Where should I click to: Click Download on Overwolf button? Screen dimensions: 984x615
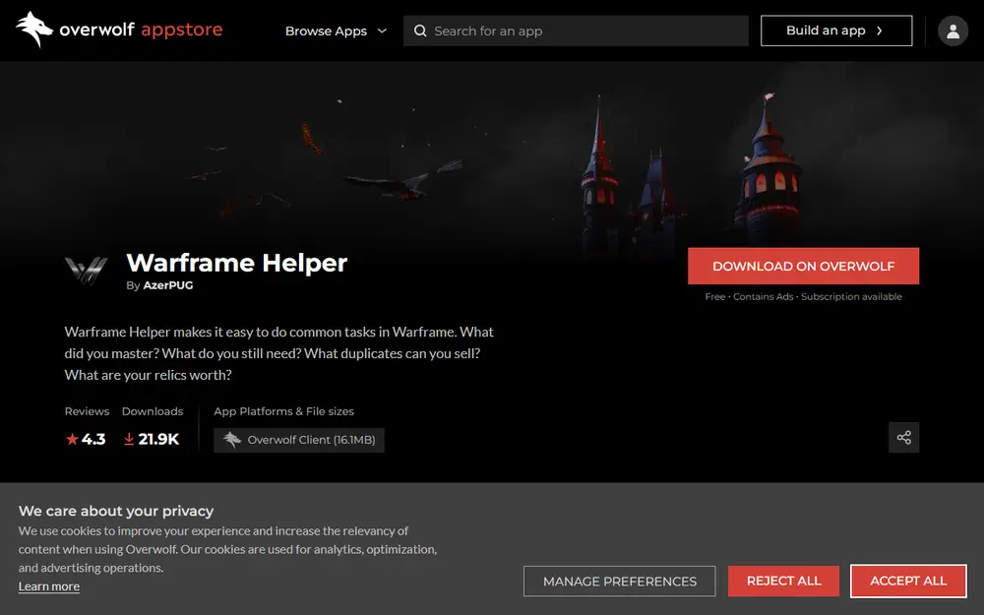803,266
